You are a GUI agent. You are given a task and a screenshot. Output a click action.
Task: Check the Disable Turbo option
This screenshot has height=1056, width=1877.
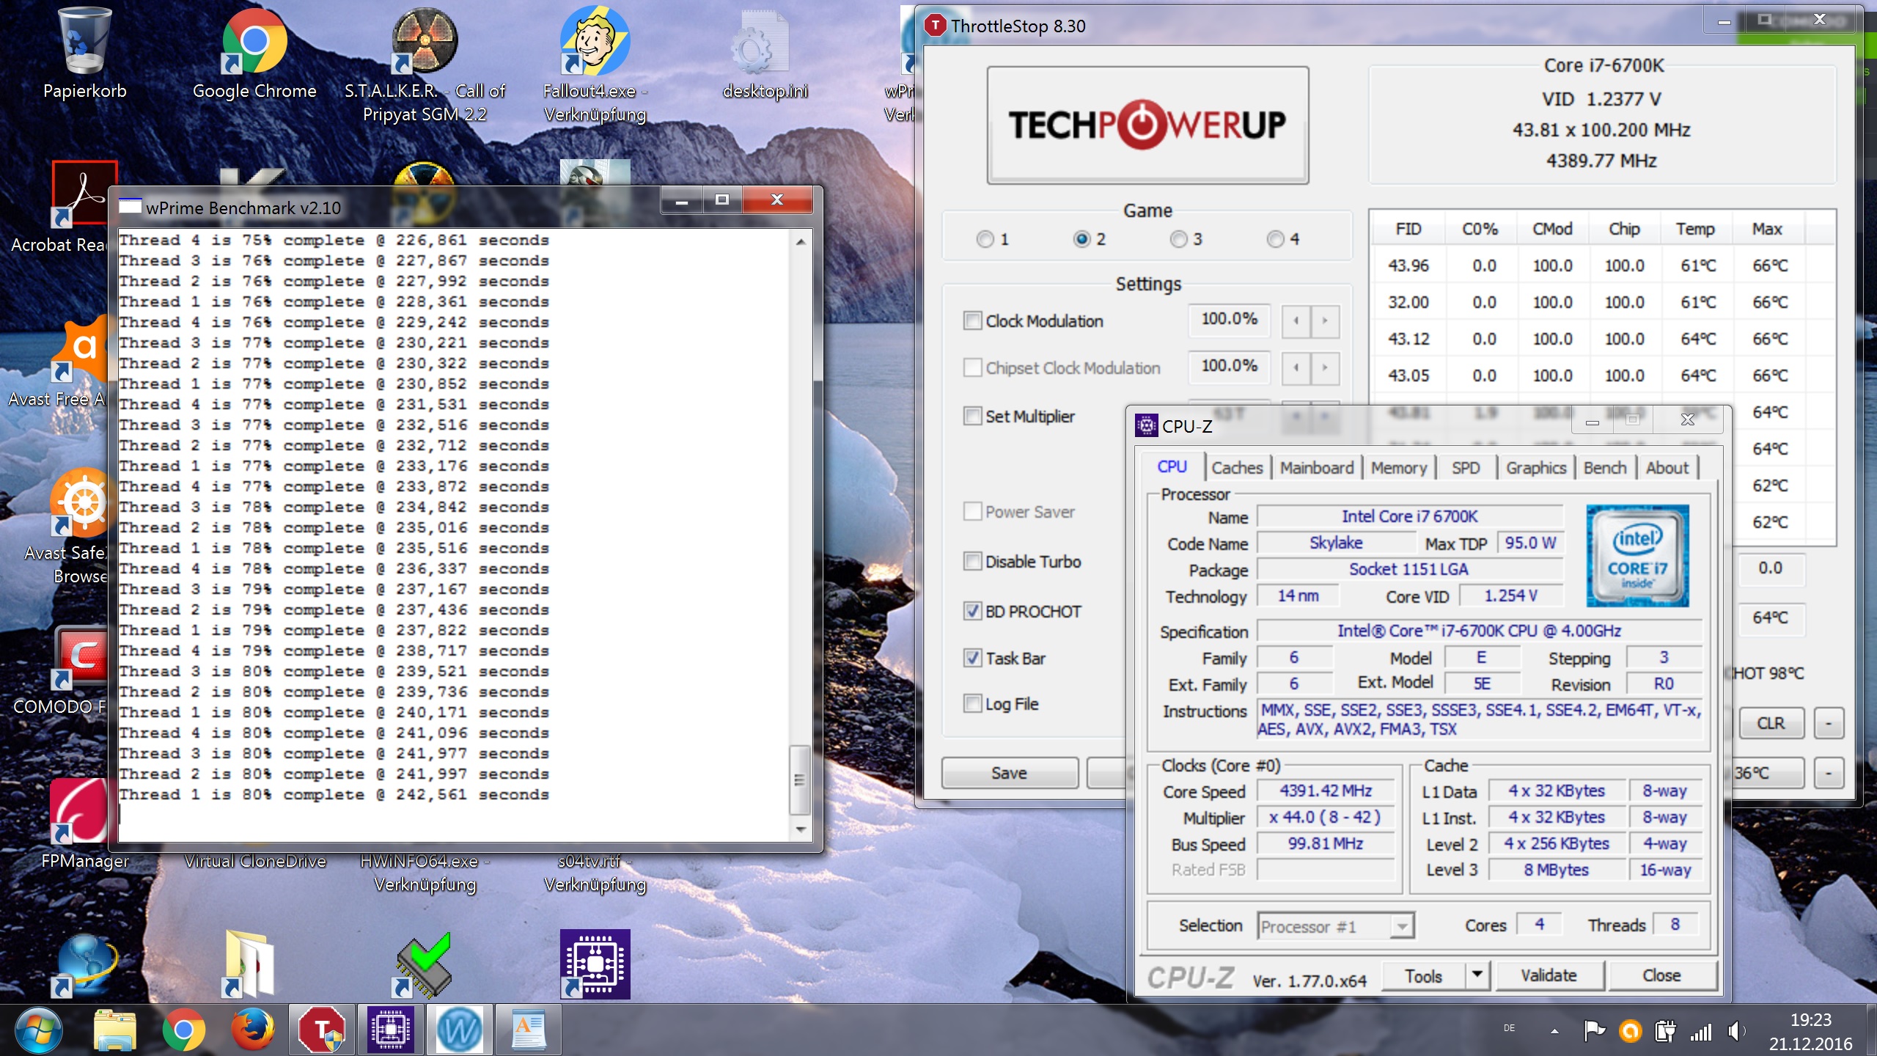(x=972, y=561)
